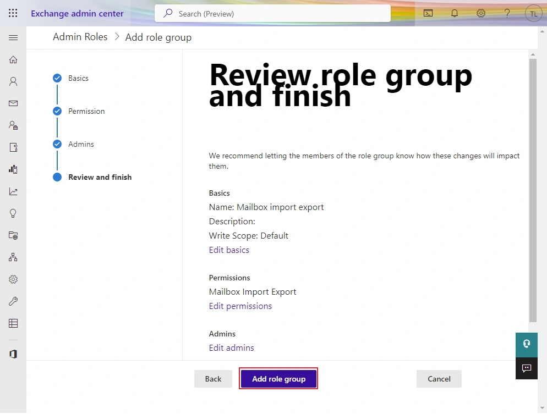Open Mail flow envelope icon
Viewport: 547px width, 414px height.
tap(13, 103)
